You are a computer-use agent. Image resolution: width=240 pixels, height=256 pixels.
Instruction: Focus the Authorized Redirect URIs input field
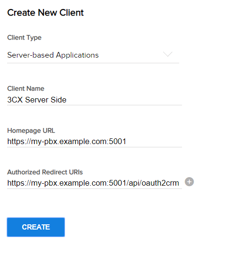[94, 183]
